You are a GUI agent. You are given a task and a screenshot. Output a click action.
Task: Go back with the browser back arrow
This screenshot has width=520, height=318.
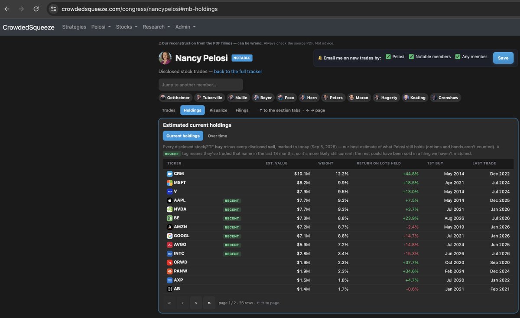(x=7, y=9)
